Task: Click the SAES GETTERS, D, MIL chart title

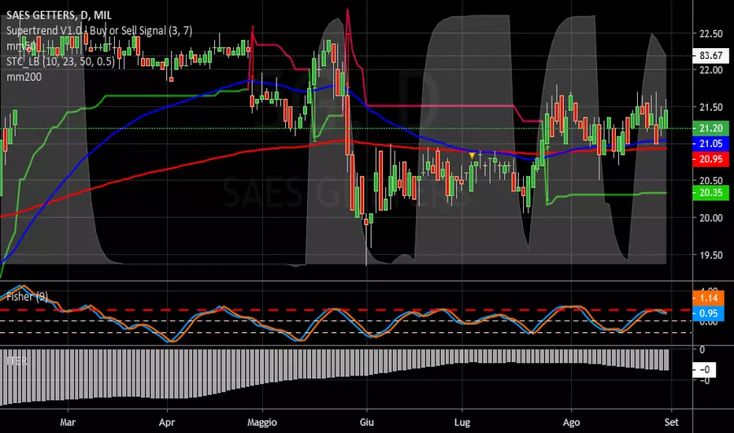Action: click(59, 16)
